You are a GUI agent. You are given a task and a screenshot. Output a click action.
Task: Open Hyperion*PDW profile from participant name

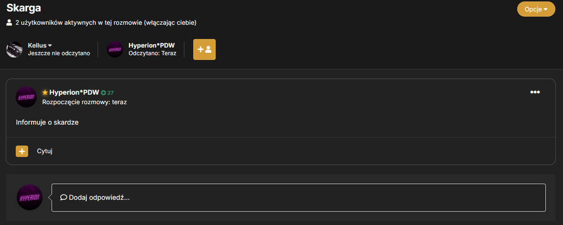click(151, 46)
